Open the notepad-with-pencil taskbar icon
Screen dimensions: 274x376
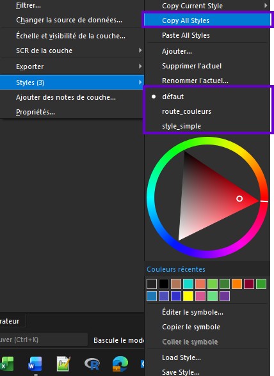coord(63,363)
